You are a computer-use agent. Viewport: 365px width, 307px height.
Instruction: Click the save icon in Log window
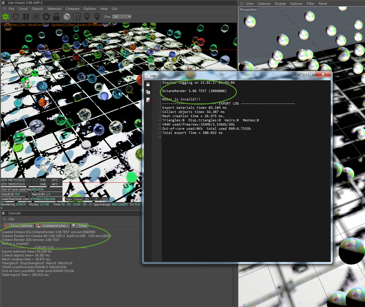[148, 85]
